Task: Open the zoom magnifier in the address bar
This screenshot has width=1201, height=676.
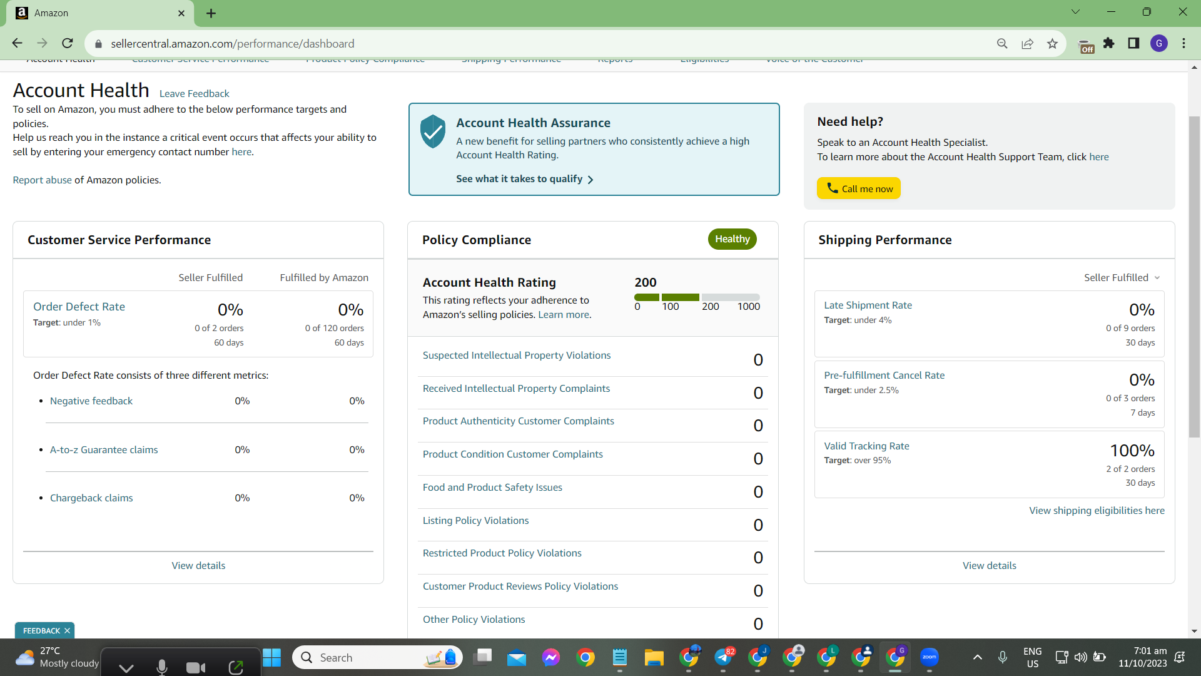Action: coord(1002,43)
